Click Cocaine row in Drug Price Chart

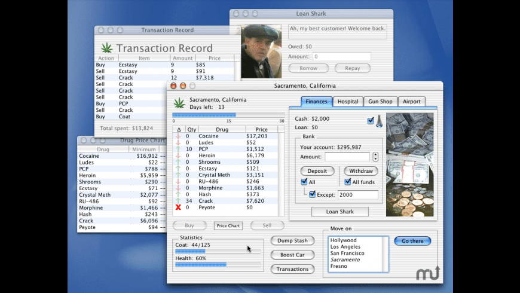point(122,156)
